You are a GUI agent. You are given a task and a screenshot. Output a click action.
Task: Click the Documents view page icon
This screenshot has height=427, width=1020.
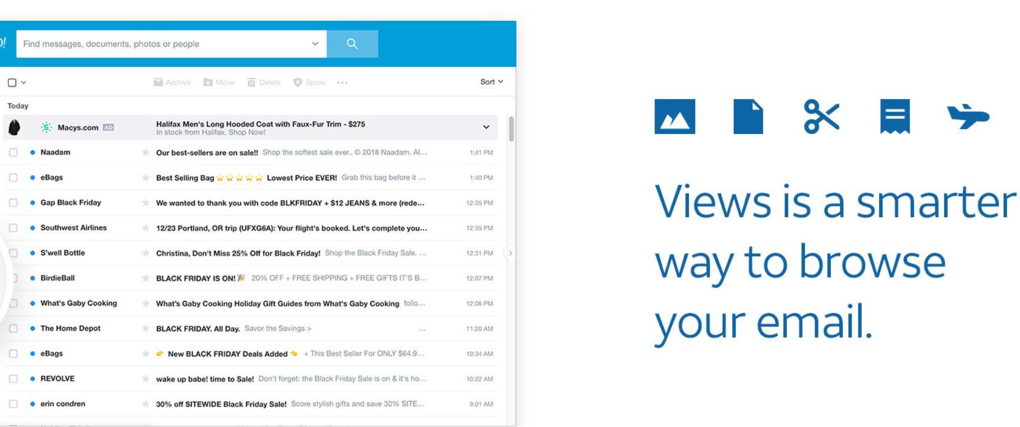pos(748,117)
